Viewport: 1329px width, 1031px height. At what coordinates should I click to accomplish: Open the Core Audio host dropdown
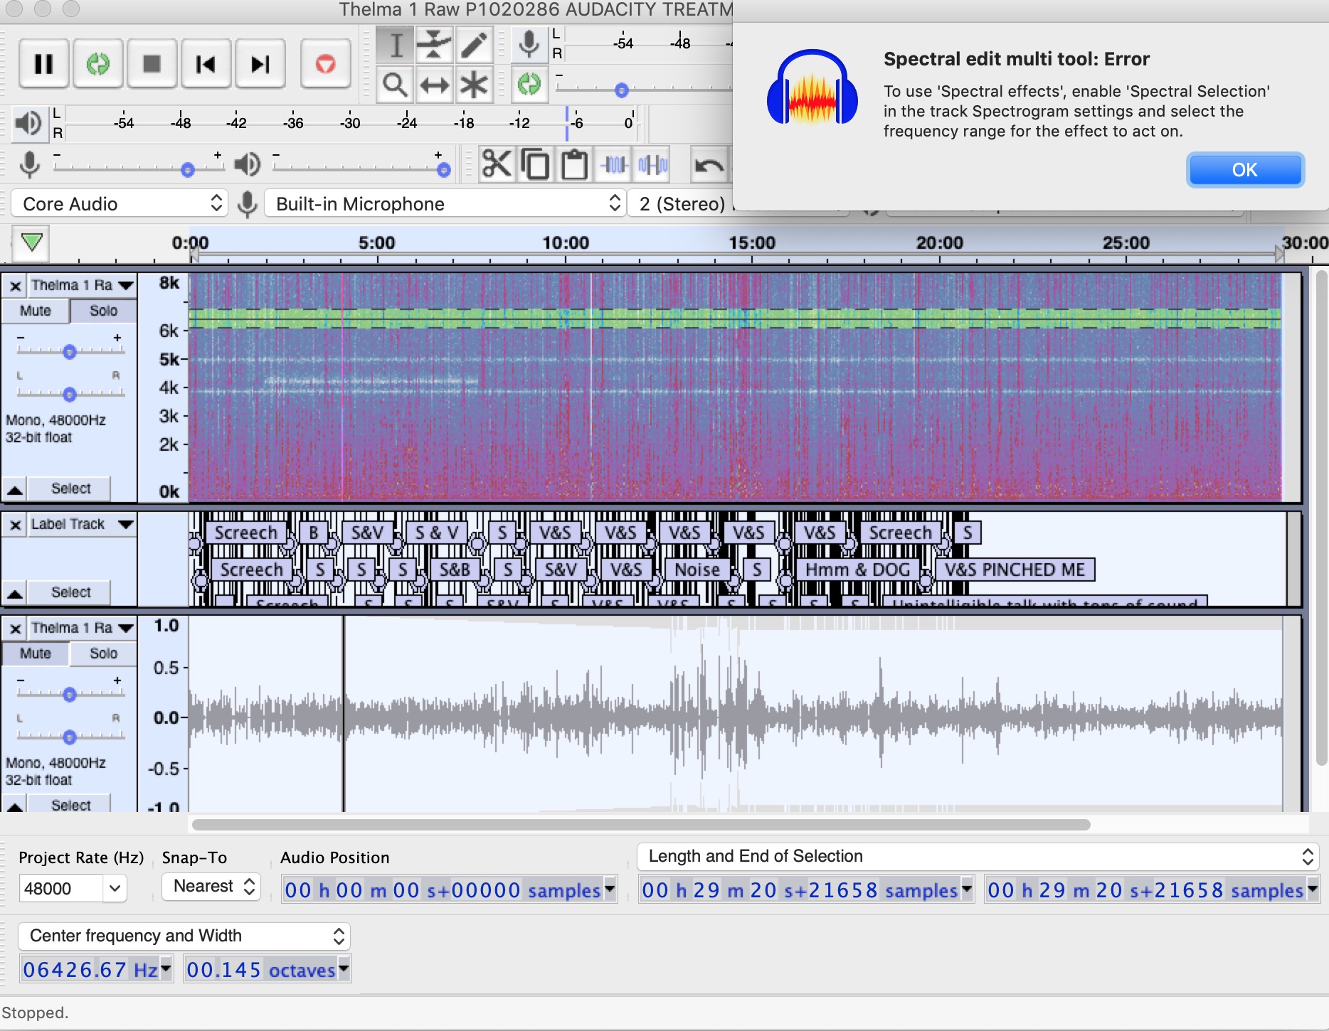[119, 204]
